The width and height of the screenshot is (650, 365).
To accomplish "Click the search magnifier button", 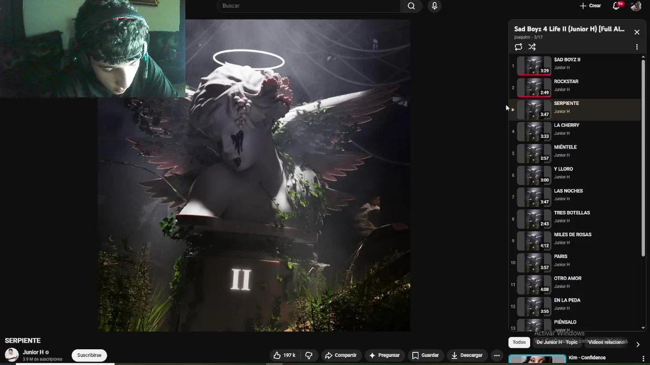I will pyautogui.click(x=411, y=6).
